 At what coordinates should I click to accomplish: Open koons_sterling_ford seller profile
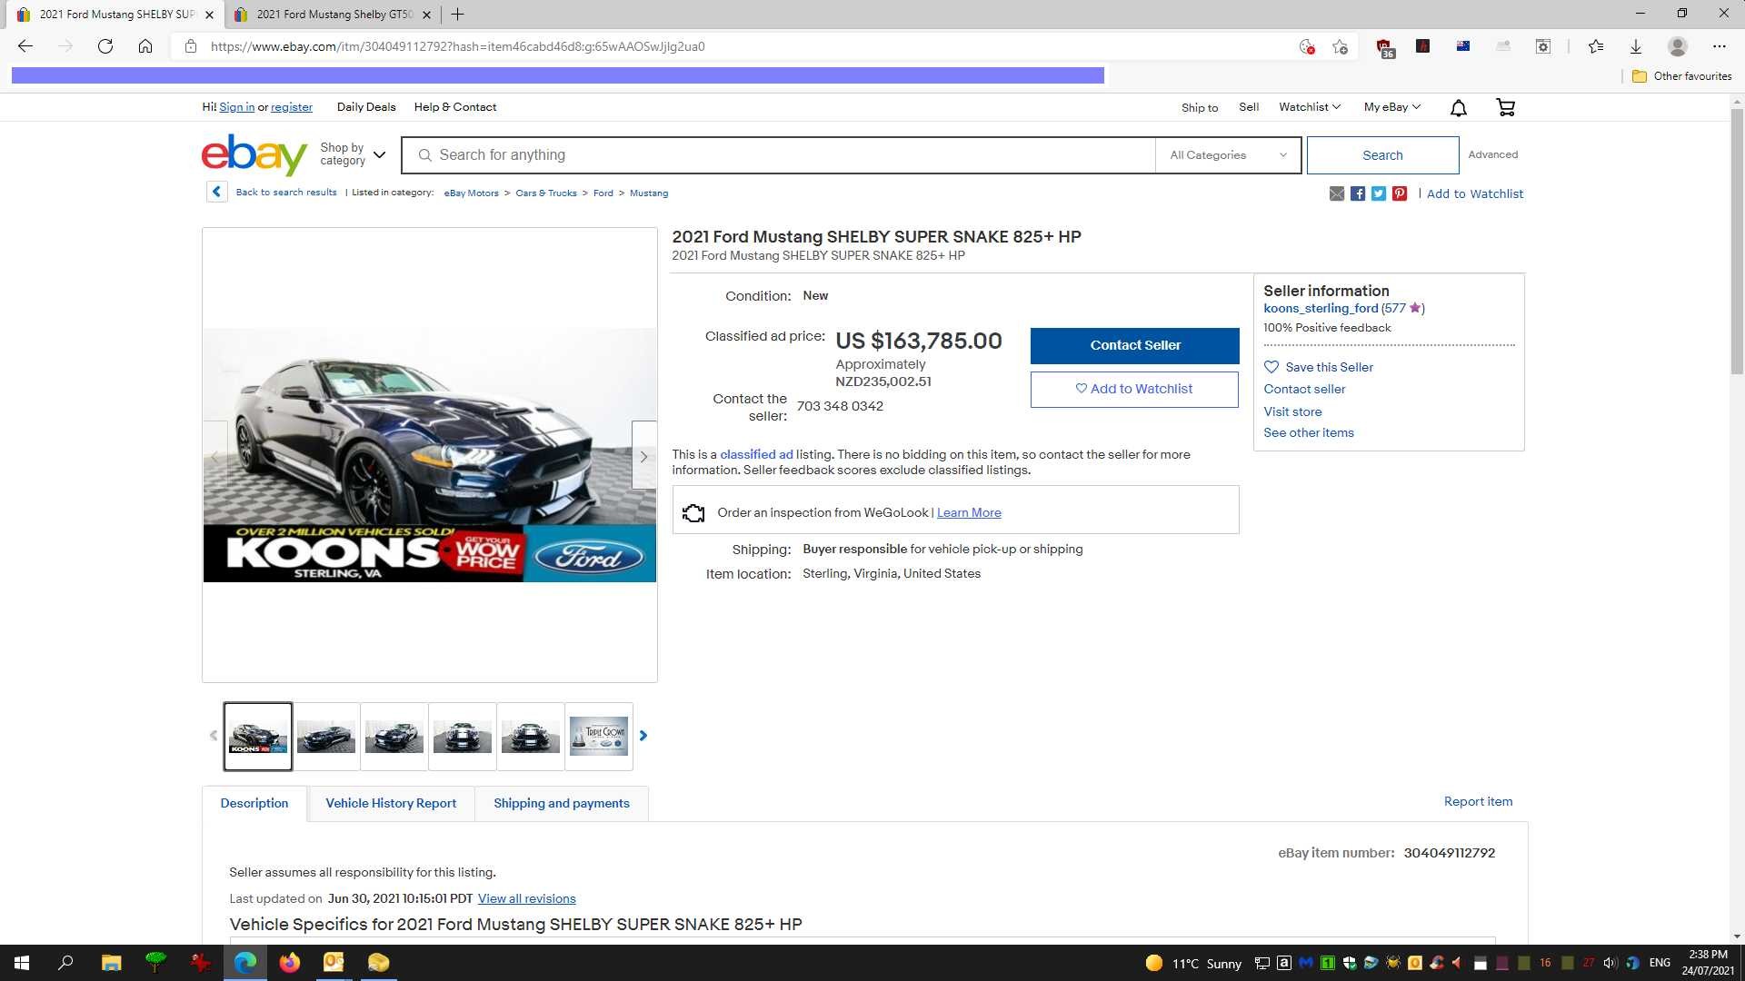tap(1321, 308)
